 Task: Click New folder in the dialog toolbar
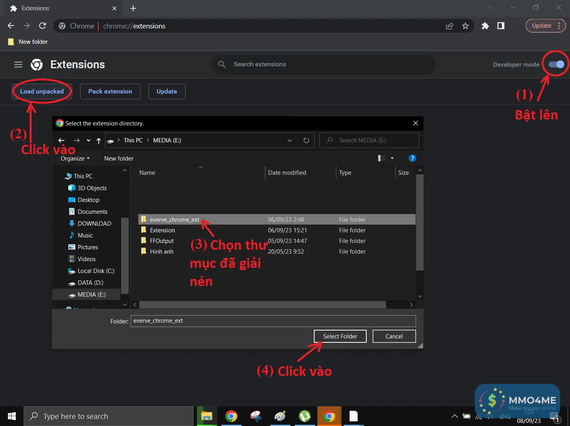pyautogui.click(x=119, y=158)
